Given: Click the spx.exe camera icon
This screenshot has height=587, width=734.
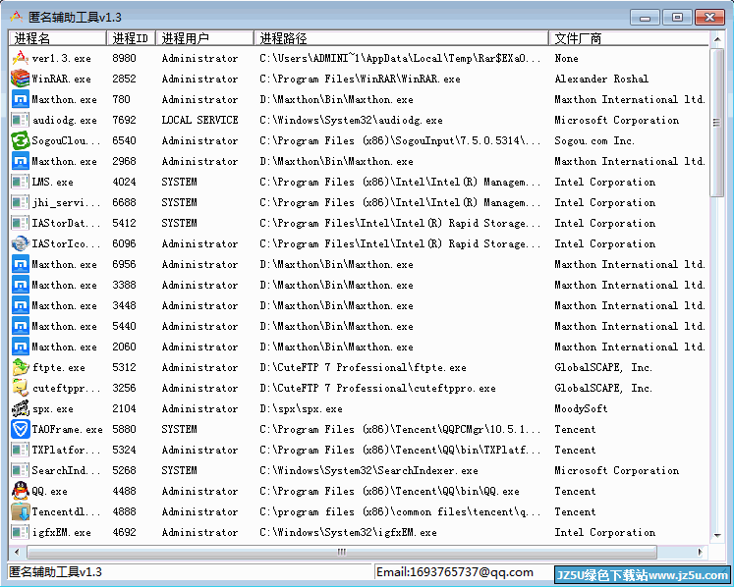Looking at the screenshot, I should pos(20,408).
